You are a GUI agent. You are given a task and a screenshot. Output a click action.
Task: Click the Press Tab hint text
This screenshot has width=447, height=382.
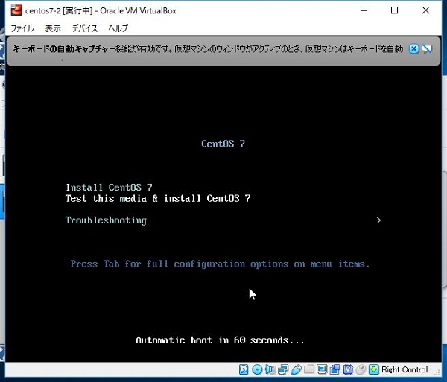[x=220, y=264]
